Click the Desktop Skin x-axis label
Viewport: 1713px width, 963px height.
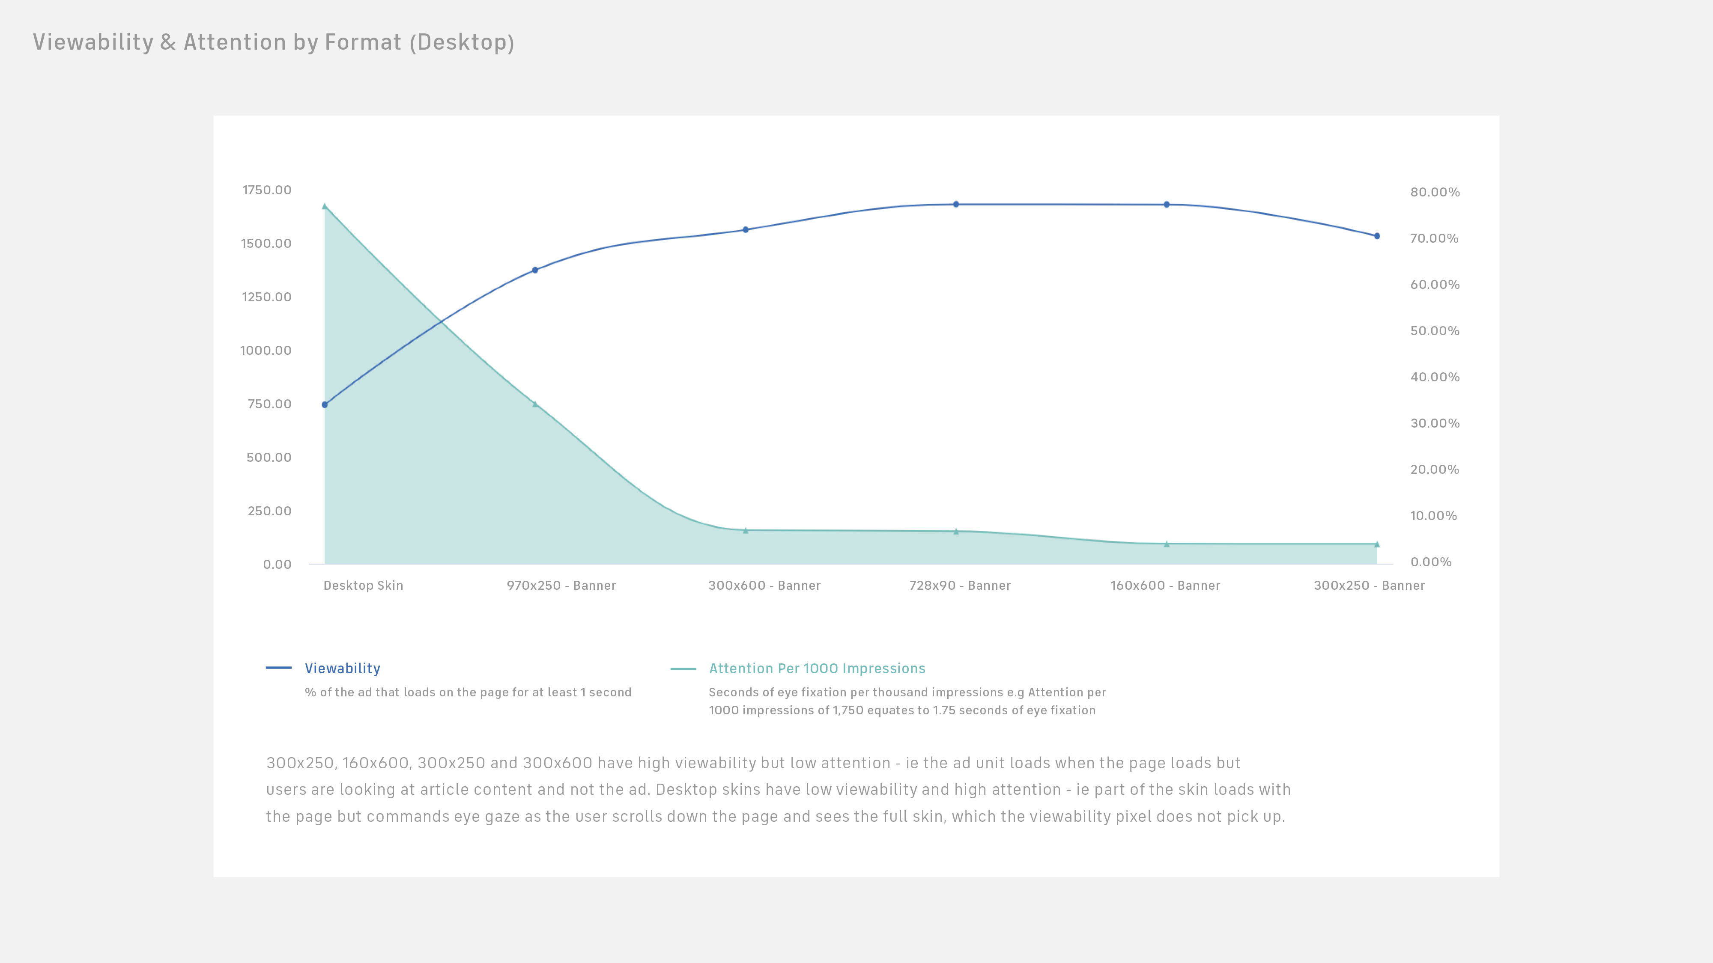363,586
